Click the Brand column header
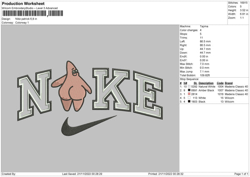Viewport: 250px width, 177px height. [x=229, y=83]
